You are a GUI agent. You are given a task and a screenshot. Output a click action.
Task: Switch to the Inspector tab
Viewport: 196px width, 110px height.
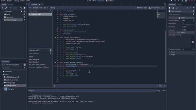(x=172, y=4)
